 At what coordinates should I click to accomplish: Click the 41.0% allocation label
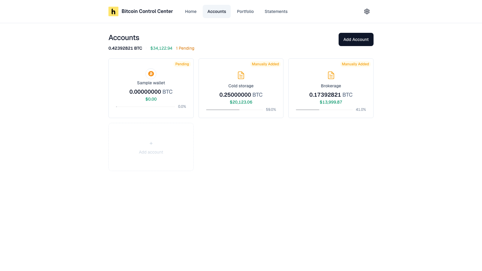point(361,110)
